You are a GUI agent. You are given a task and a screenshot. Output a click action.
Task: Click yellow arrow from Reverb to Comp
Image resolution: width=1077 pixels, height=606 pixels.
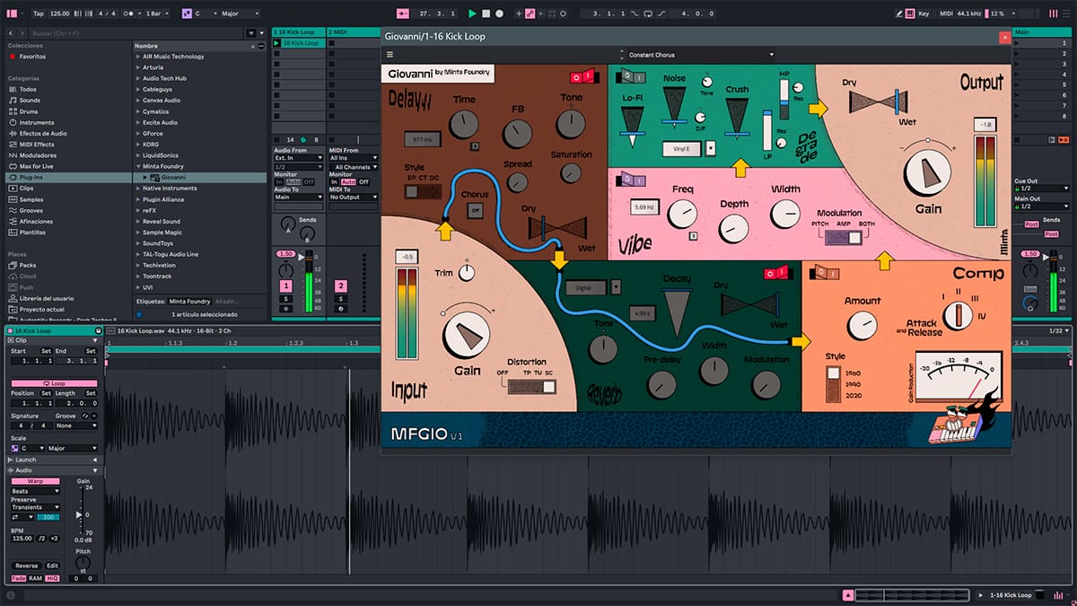(x=800, y=341)
